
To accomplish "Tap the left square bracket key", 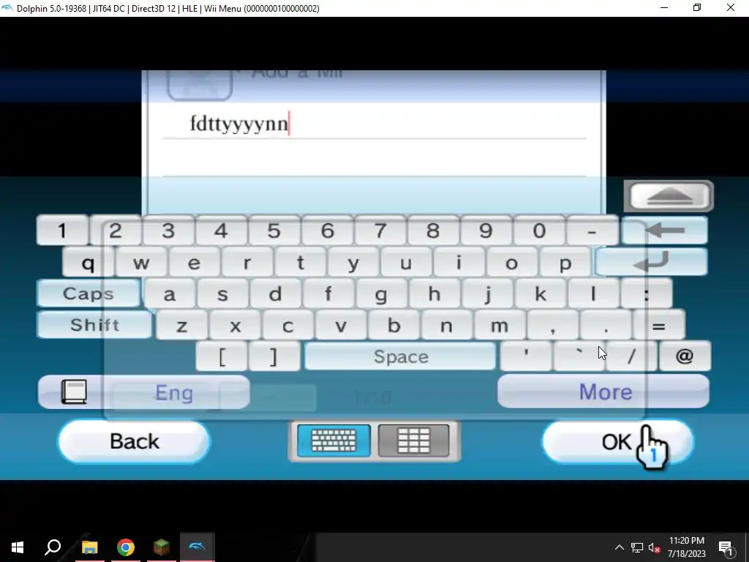I will 222,356.
